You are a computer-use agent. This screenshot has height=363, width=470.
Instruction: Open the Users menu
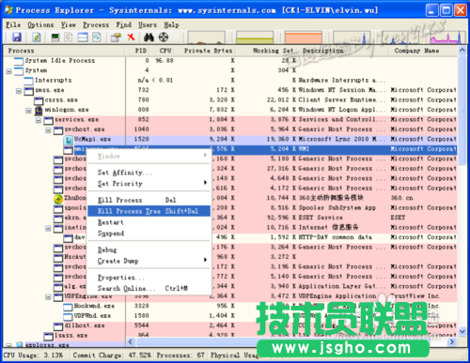coord(148,24)
